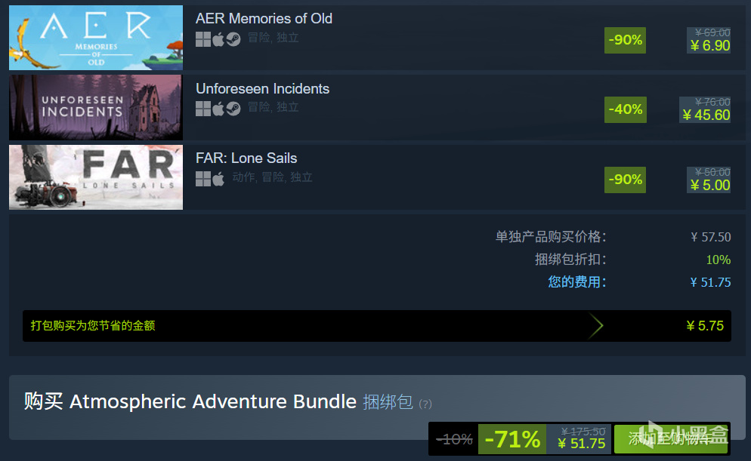
Task: Open the Unforeseen Incidents title link
Action: [262, 88]
